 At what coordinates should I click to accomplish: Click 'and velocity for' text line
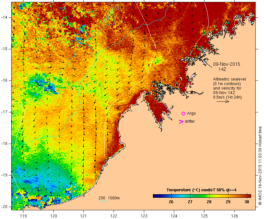point(227,88)
